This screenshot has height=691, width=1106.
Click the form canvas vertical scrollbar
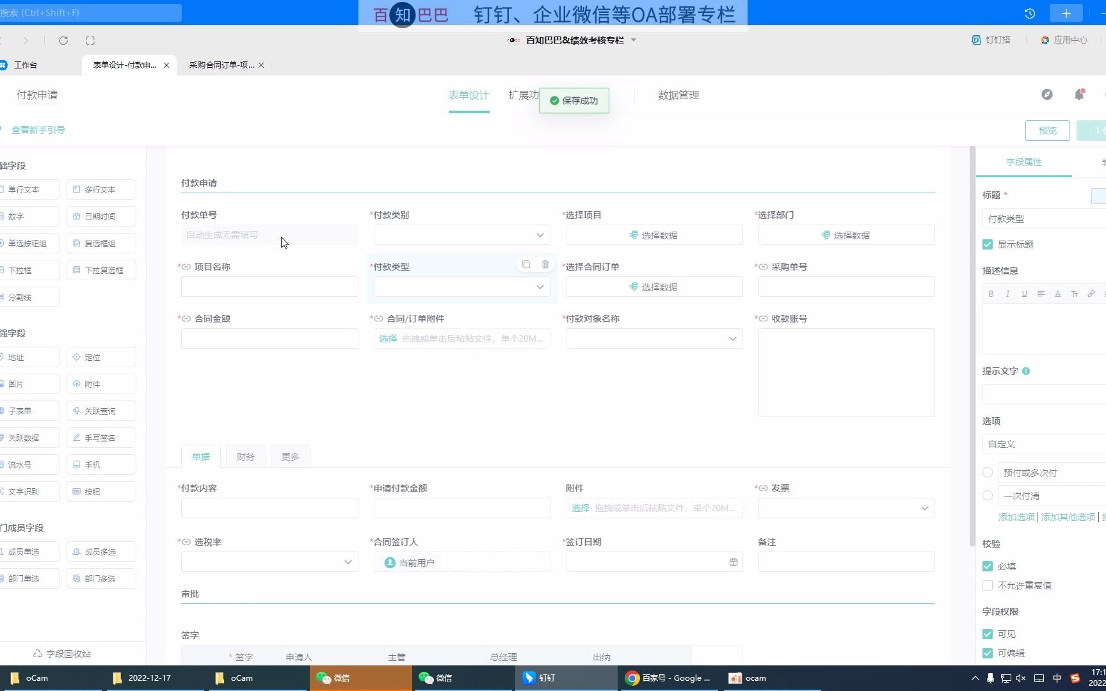tap(972, 345)
